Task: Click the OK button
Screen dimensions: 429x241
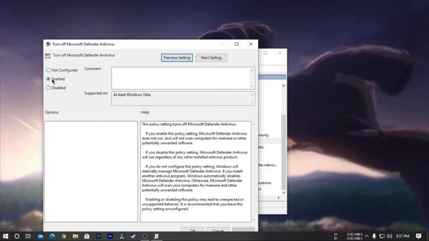Action: [x=192, y=229]
